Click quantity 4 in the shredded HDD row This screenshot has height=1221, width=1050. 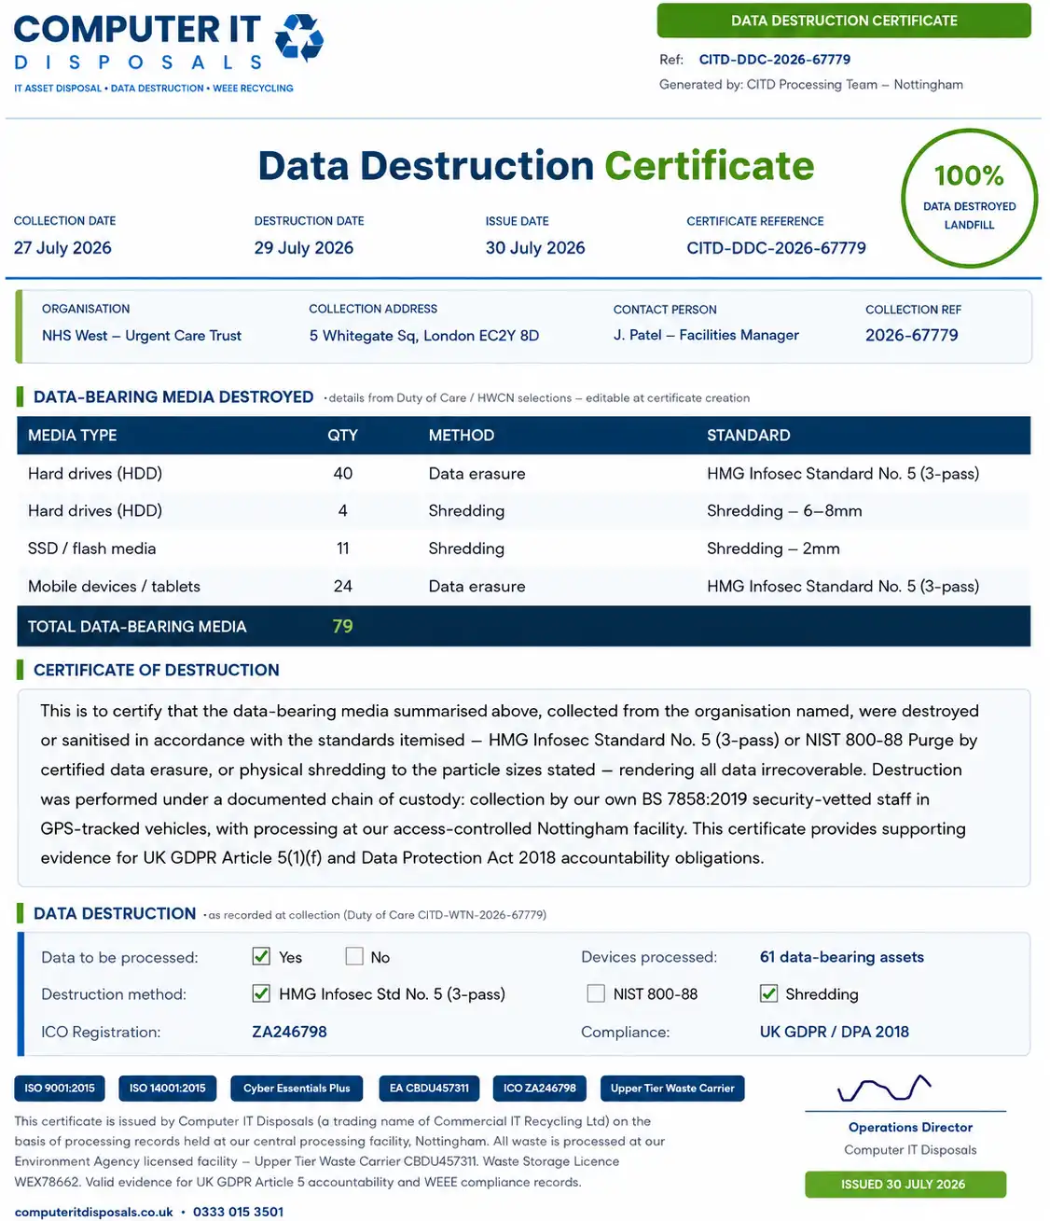(x=343, y=511)
